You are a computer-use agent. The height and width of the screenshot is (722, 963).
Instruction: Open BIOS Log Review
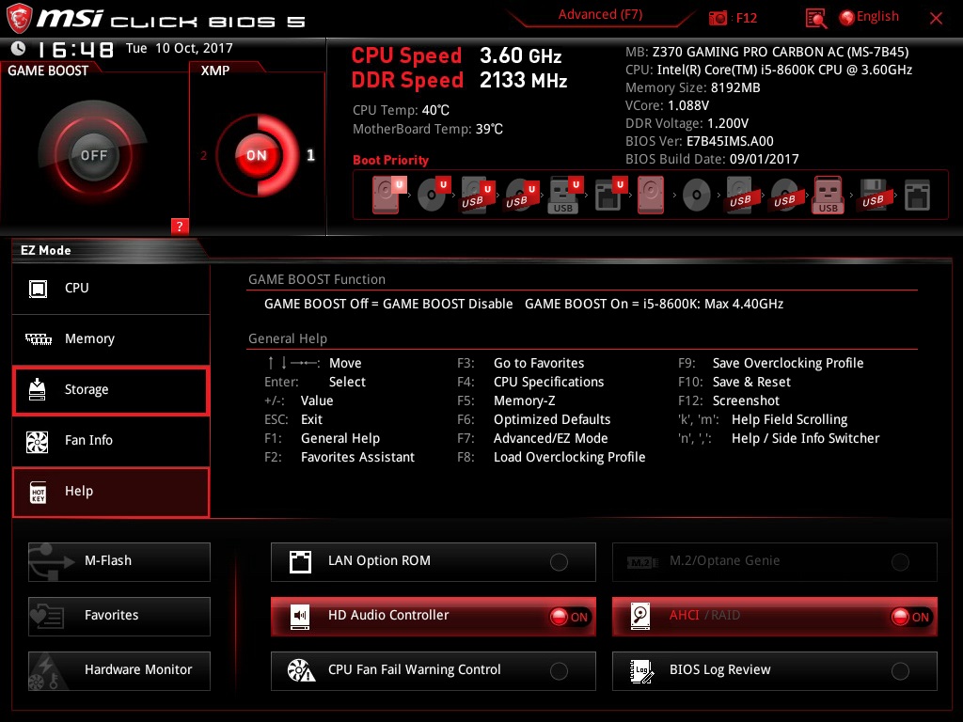775,671
